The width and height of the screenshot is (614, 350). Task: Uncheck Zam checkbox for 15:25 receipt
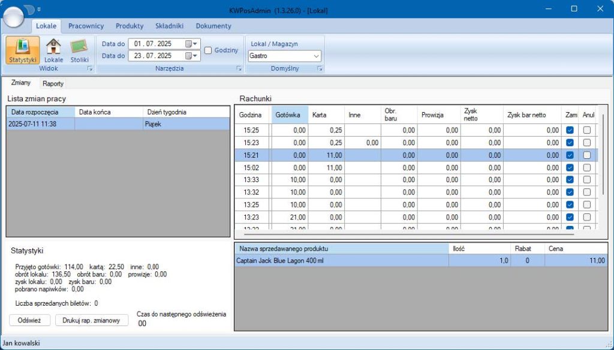coord(570,130)
